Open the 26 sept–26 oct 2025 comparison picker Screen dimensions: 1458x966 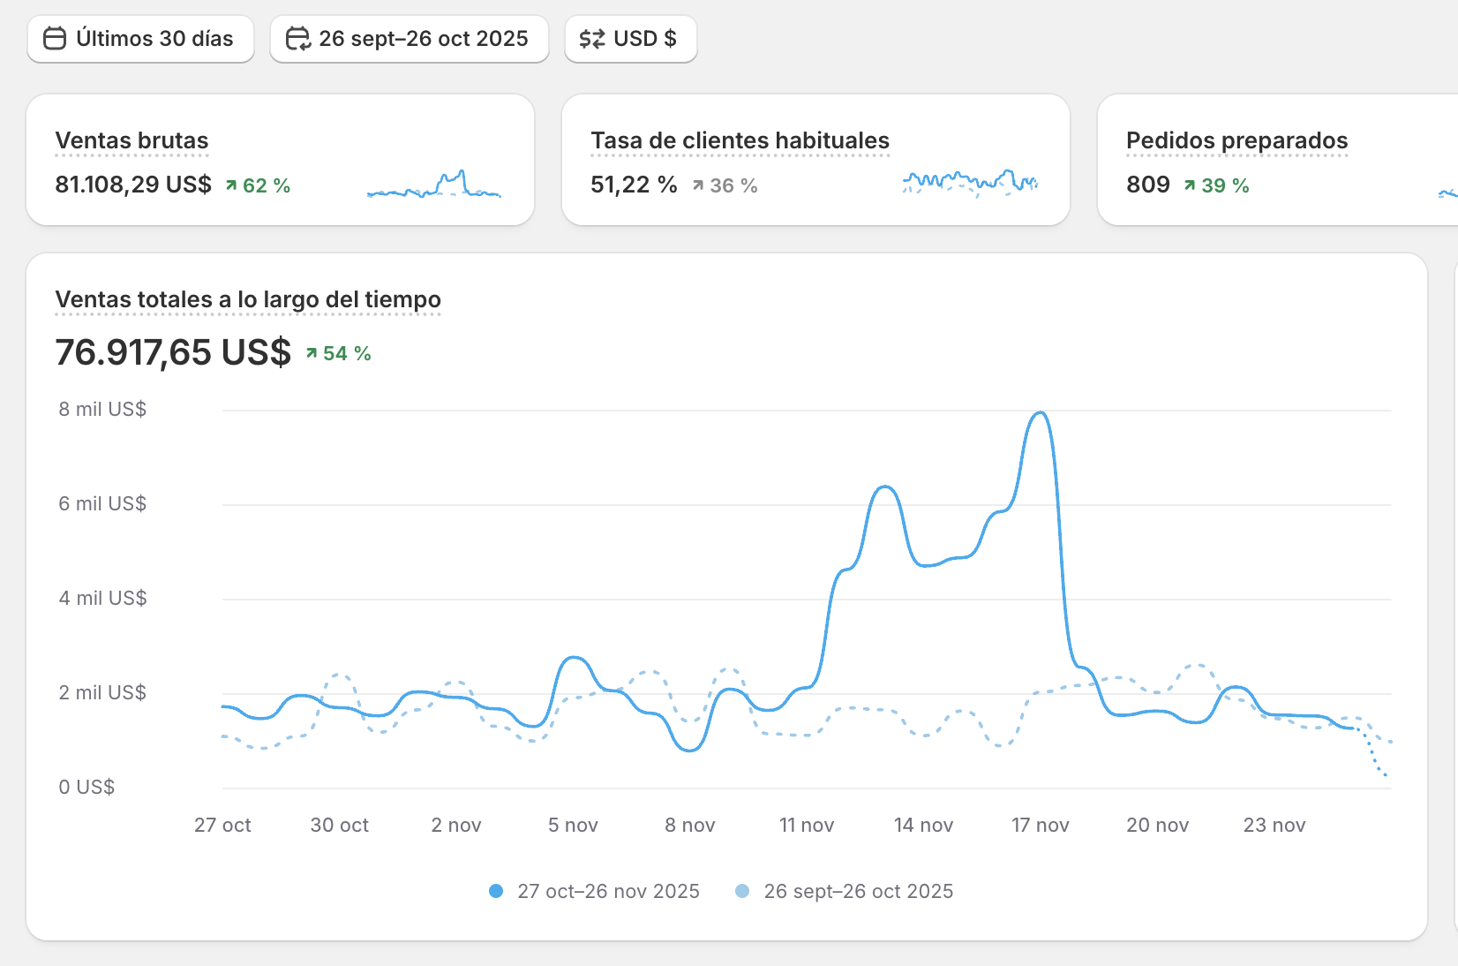point(410,39)
